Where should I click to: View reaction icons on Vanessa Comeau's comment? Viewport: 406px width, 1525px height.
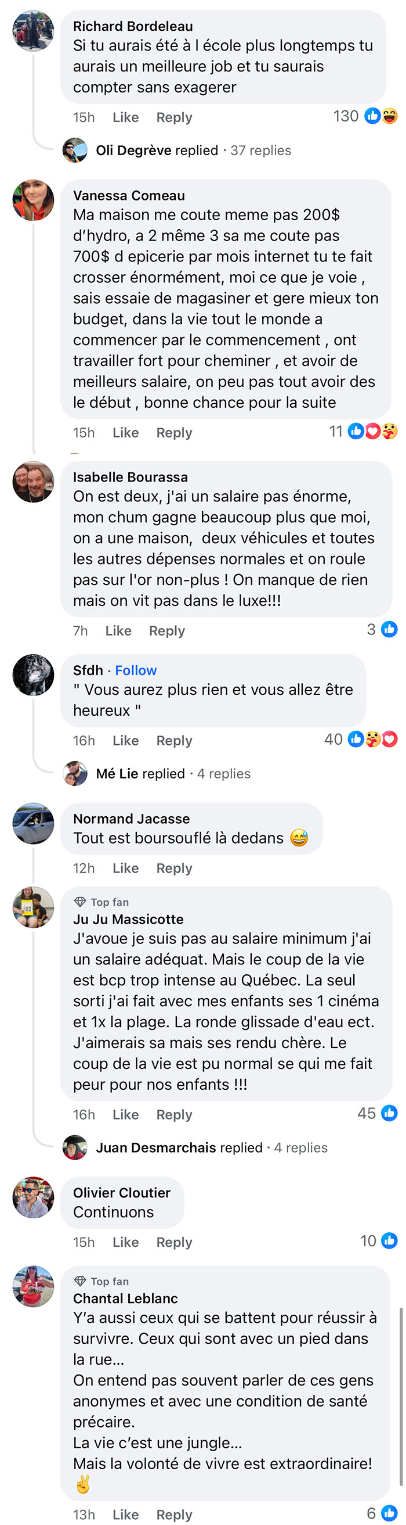click(x=372, y=432)
